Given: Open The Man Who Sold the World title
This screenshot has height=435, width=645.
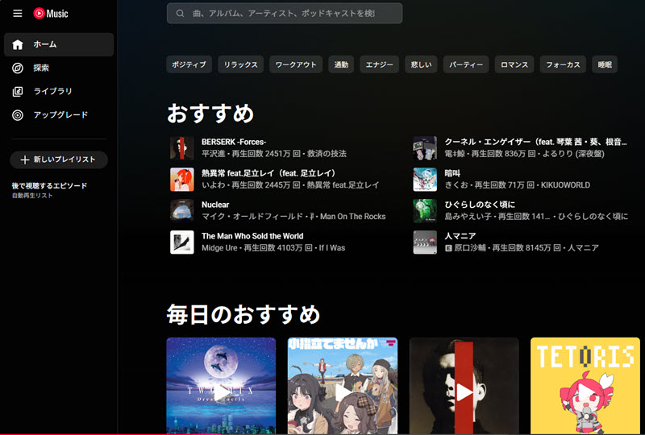Looking at the screenshot, I should pos(252,236).
